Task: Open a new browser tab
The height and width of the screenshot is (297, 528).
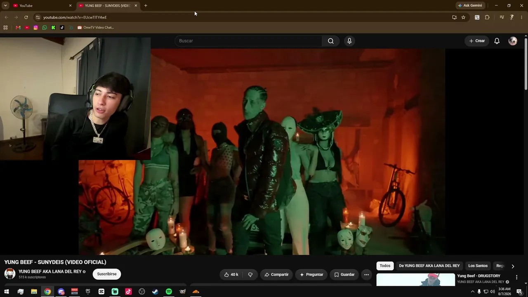Action: [x=146, y=5]
